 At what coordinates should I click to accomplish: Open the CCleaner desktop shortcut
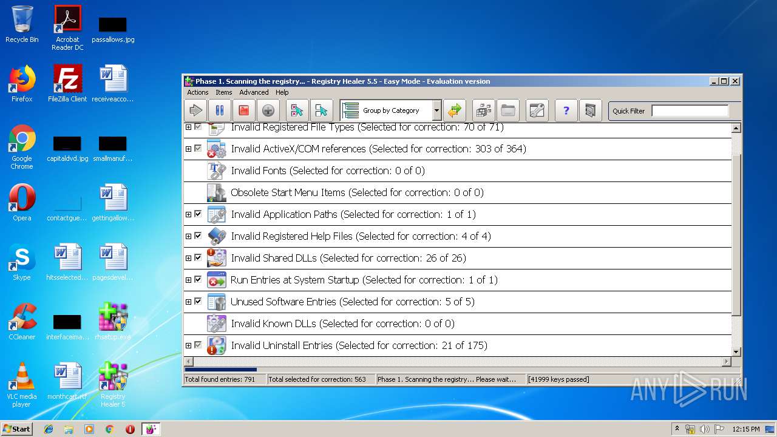click(22, 322)
